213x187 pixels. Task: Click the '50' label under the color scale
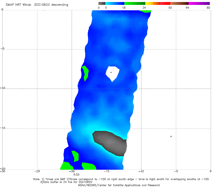(170, 7)
